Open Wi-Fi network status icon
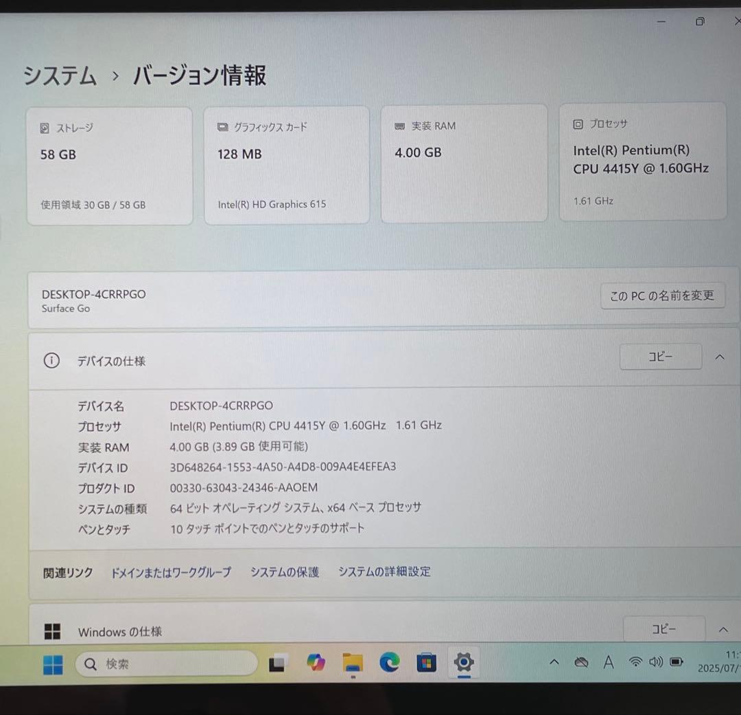Viewport: 741px width, 715px height. [635, 661]
